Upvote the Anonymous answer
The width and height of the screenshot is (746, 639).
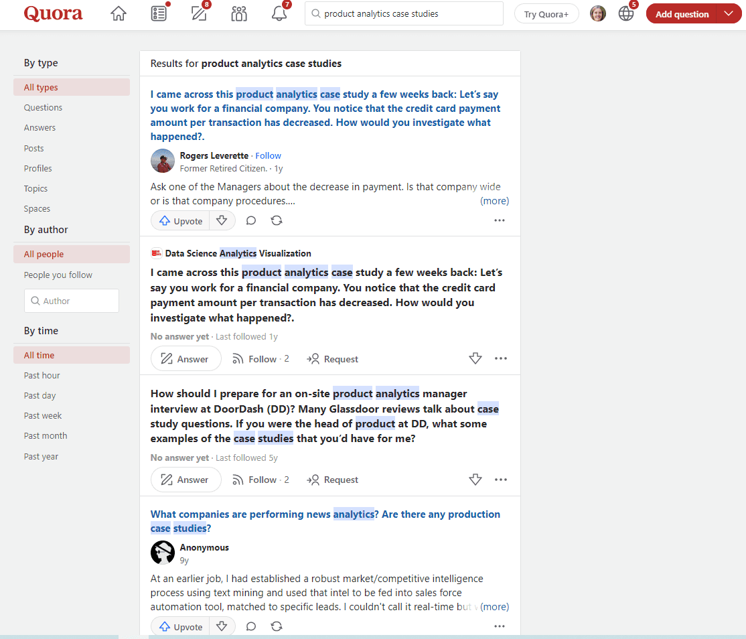tap(180, 627)
